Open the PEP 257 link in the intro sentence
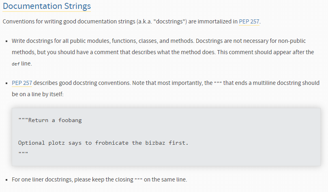The height and width of the screenshot is (192, 328). [249, 21]
